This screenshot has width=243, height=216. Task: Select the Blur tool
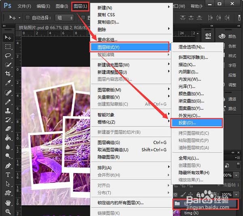click(x=8, y=147)
